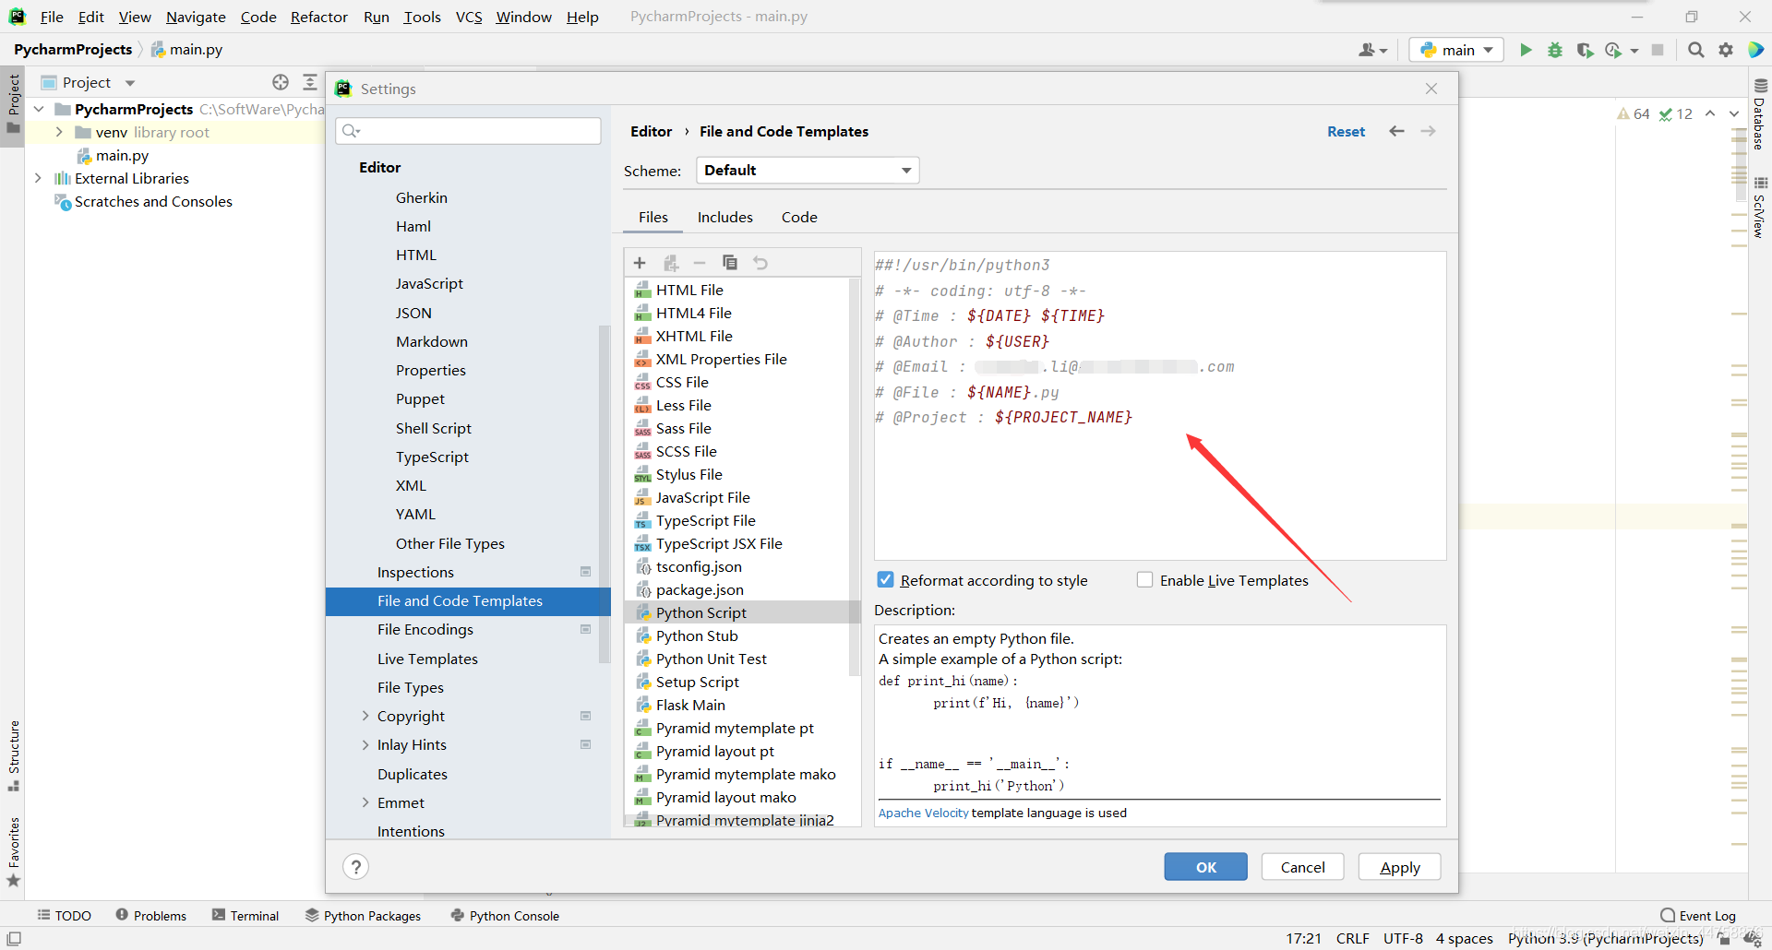Open the Refactor menu
Image resolution: width=1772 pixels, height=950 pixels.
click(318, 17)
